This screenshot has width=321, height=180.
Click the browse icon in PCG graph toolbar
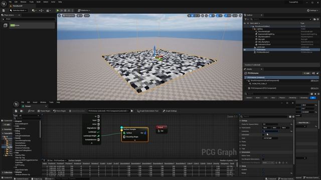point(22,111)
